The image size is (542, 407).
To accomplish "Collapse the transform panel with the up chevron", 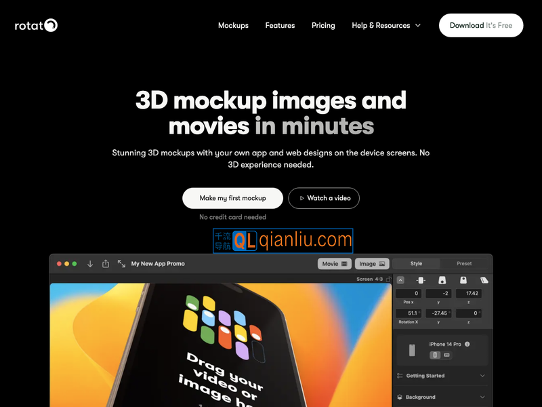I will [x=400, y=279].
